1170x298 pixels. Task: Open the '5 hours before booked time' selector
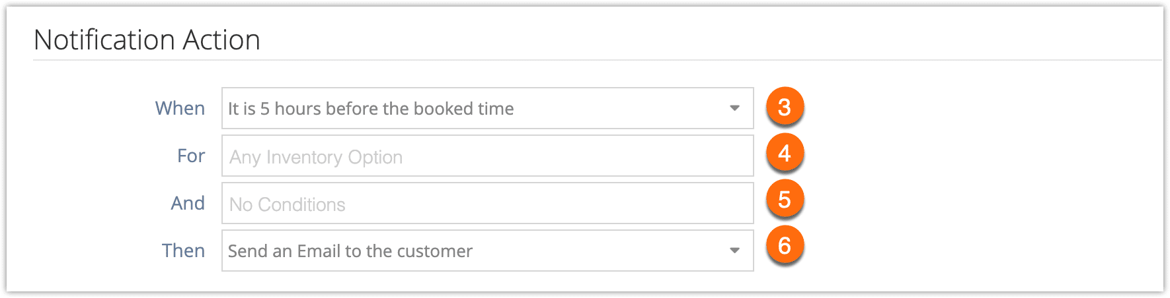[488, 108]
